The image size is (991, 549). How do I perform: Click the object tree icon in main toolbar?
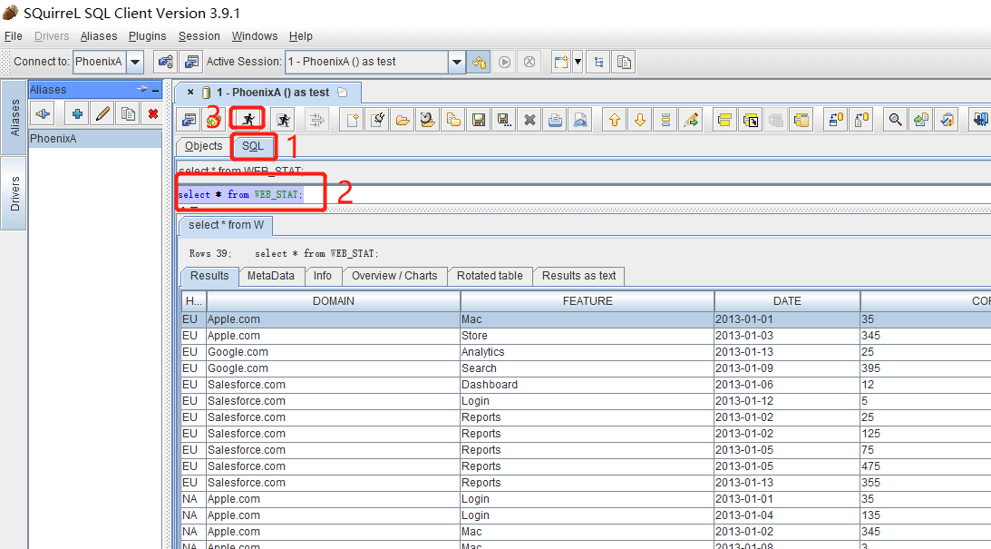(598, 62)
